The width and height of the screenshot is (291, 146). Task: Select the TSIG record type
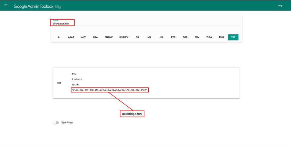click(x=221, y=37)
